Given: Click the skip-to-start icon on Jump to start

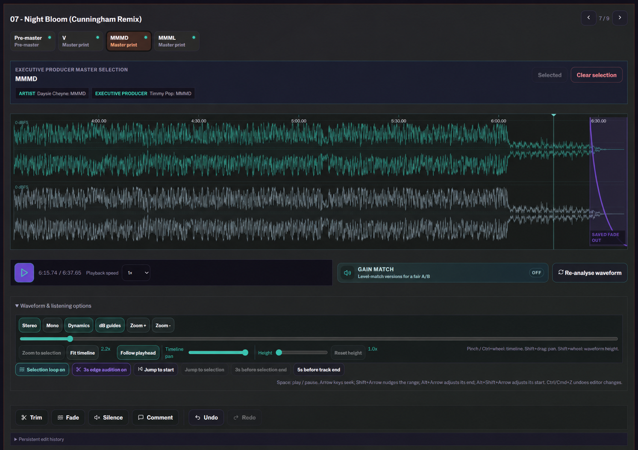Looking at the screenshot, I should point(140,369).
